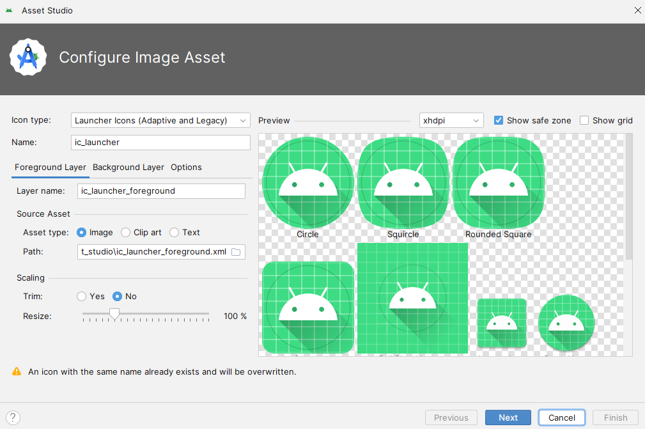Screen dimensions: 645x429
Task: Click the Source Asset section label
Action: coord(43,214)
